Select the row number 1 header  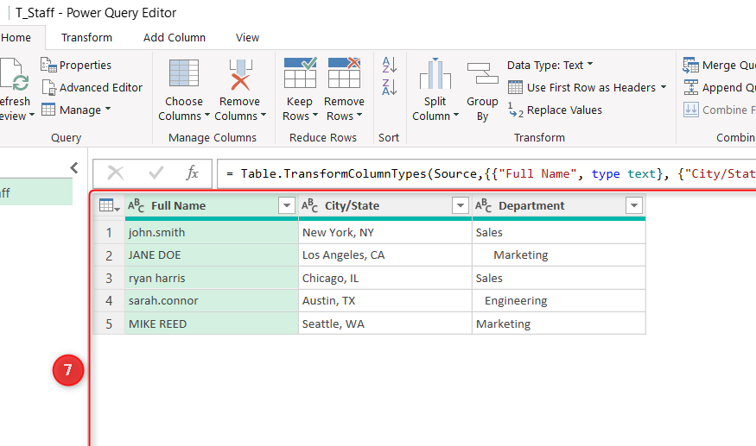(109, 233)
